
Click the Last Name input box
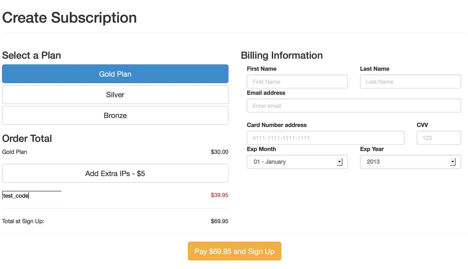coord(410,82)
